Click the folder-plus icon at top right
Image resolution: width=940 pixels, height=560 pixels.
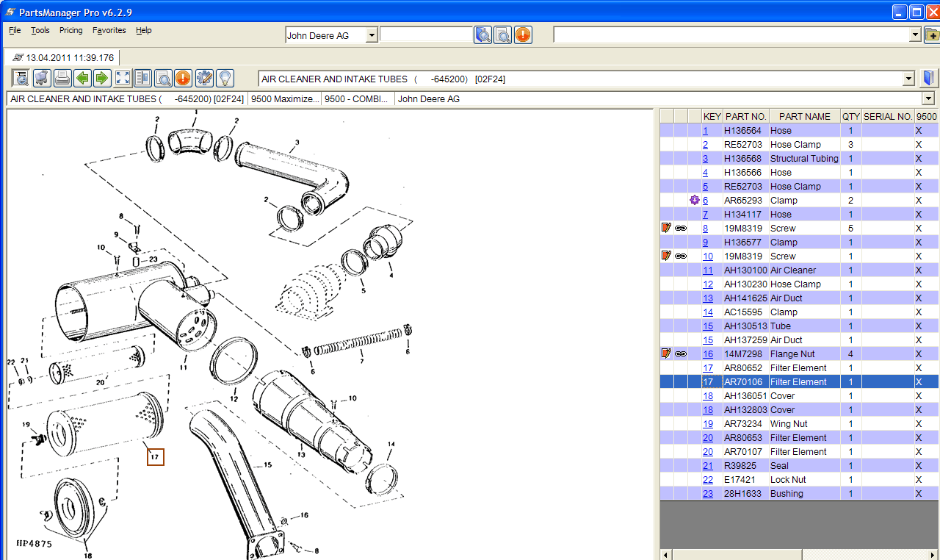tap(931, 35)
